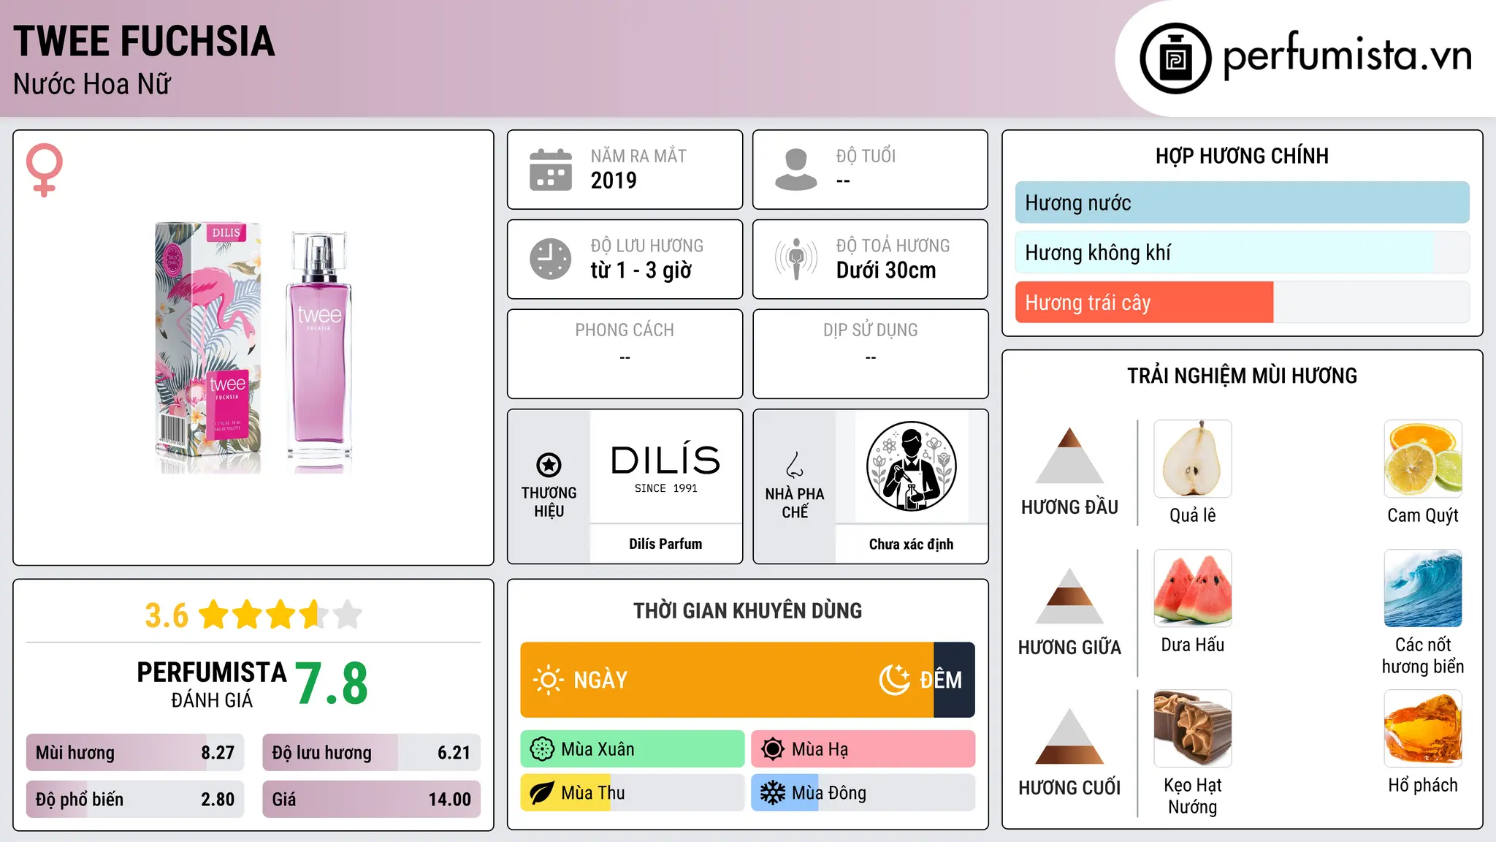Click the flower icon for Mùa Xuân
This screenshot has height=842, width=1496.
[542, 749]
